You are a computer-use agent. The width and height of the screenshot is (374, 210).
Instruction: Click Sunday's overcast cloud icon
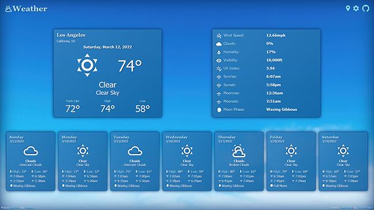coord(30,151)
